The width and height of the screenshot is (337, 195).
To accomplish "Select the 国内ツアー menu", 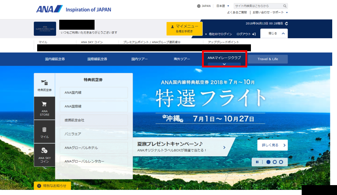I will pos(139,59).
